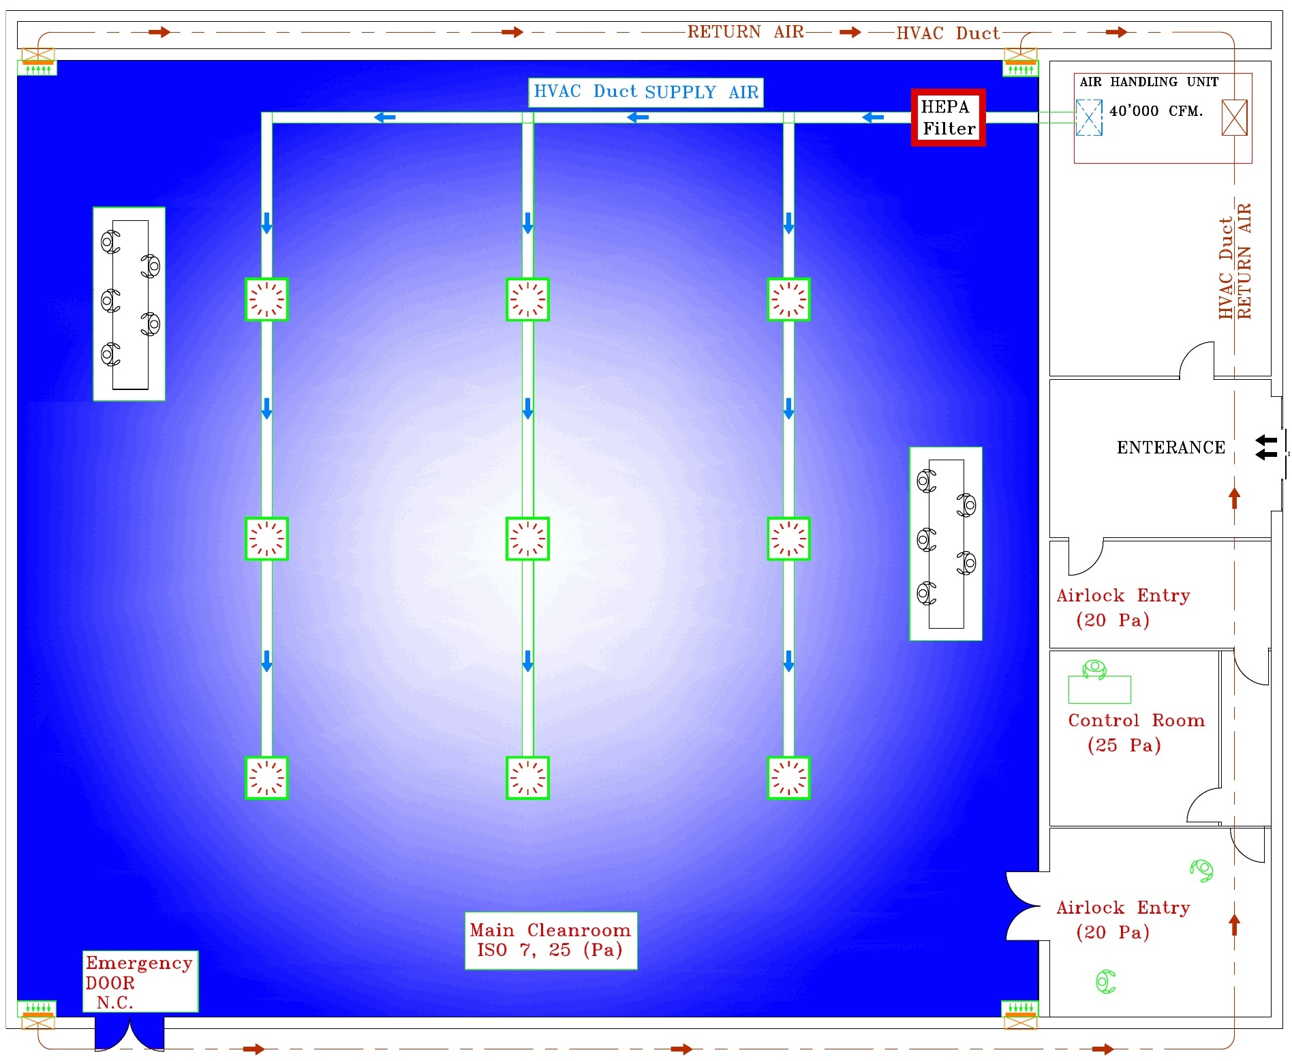Select the first diffuser on the left supply duct
Viewport: 1292px width, 1061px height.
coord(266,299)
